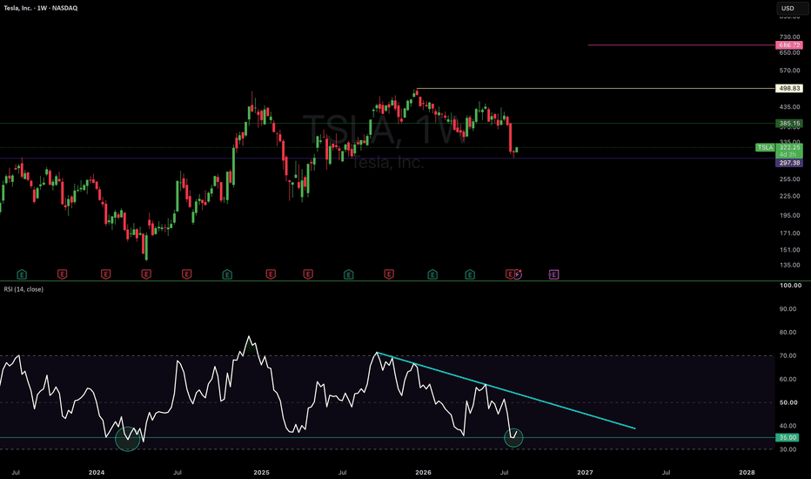The image size is (811, 479).
Task: Click the 70.00 value on the RSI scale
Action: pos(788,355)
